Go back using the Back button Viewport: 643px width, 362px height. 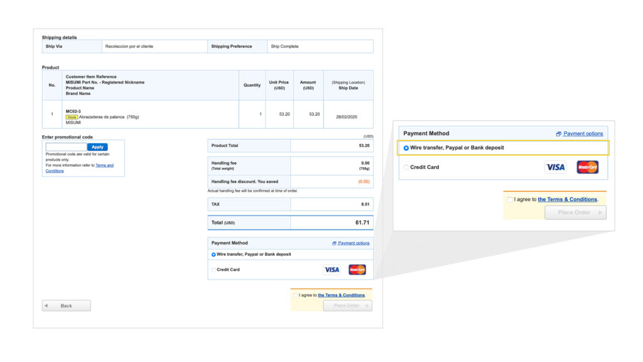[66, 305]
